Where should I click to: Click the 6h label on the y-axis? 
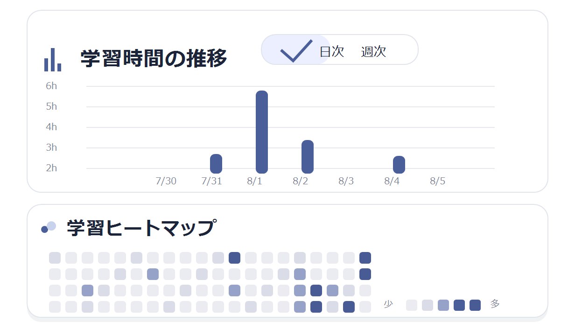click(x=51, y=86)
